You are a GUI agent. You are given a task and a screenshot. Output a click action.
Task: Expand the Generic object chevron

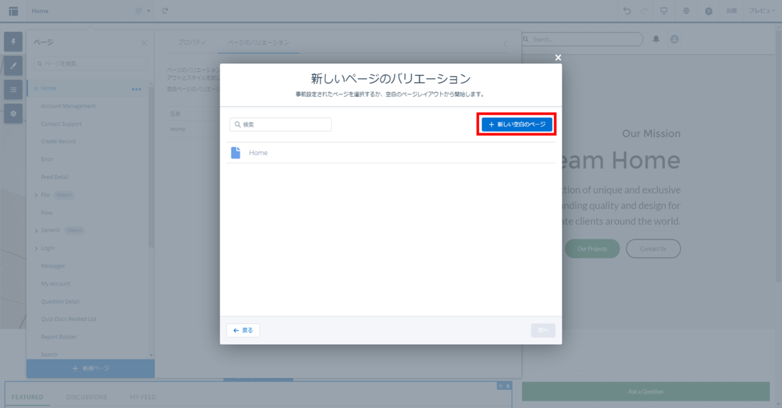point(36,230)
